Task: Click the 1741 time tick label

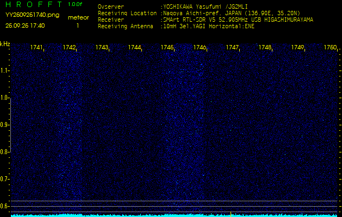Action: (36, 47)
